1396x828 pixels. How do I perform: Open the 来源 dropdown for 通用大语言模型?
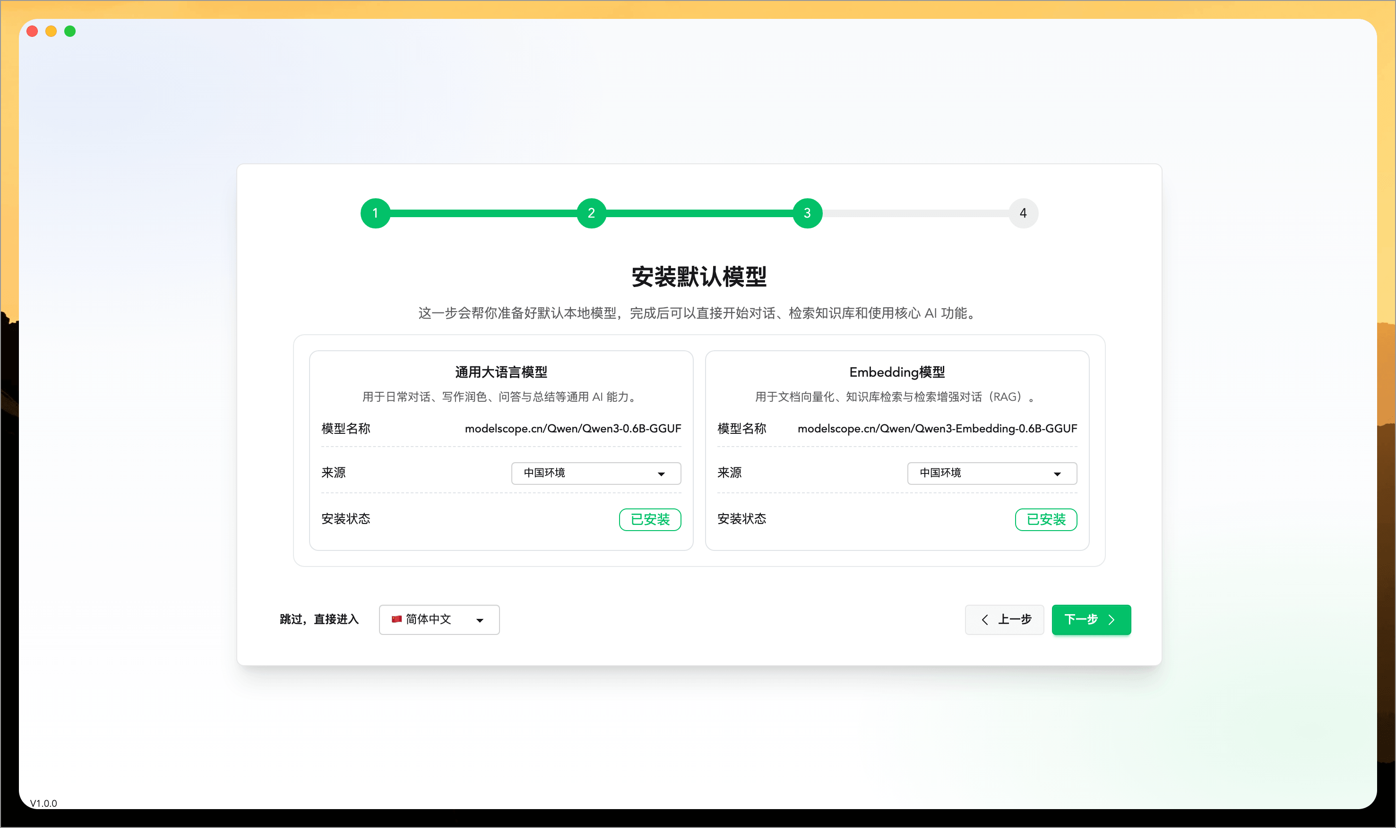coord(595,473)
